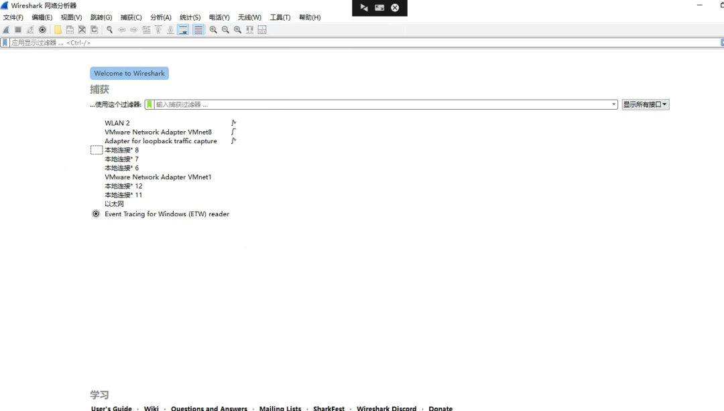This screenshot has width=724, height=411.
Task: Open the Wireshark Discord link
Action: 387,408
